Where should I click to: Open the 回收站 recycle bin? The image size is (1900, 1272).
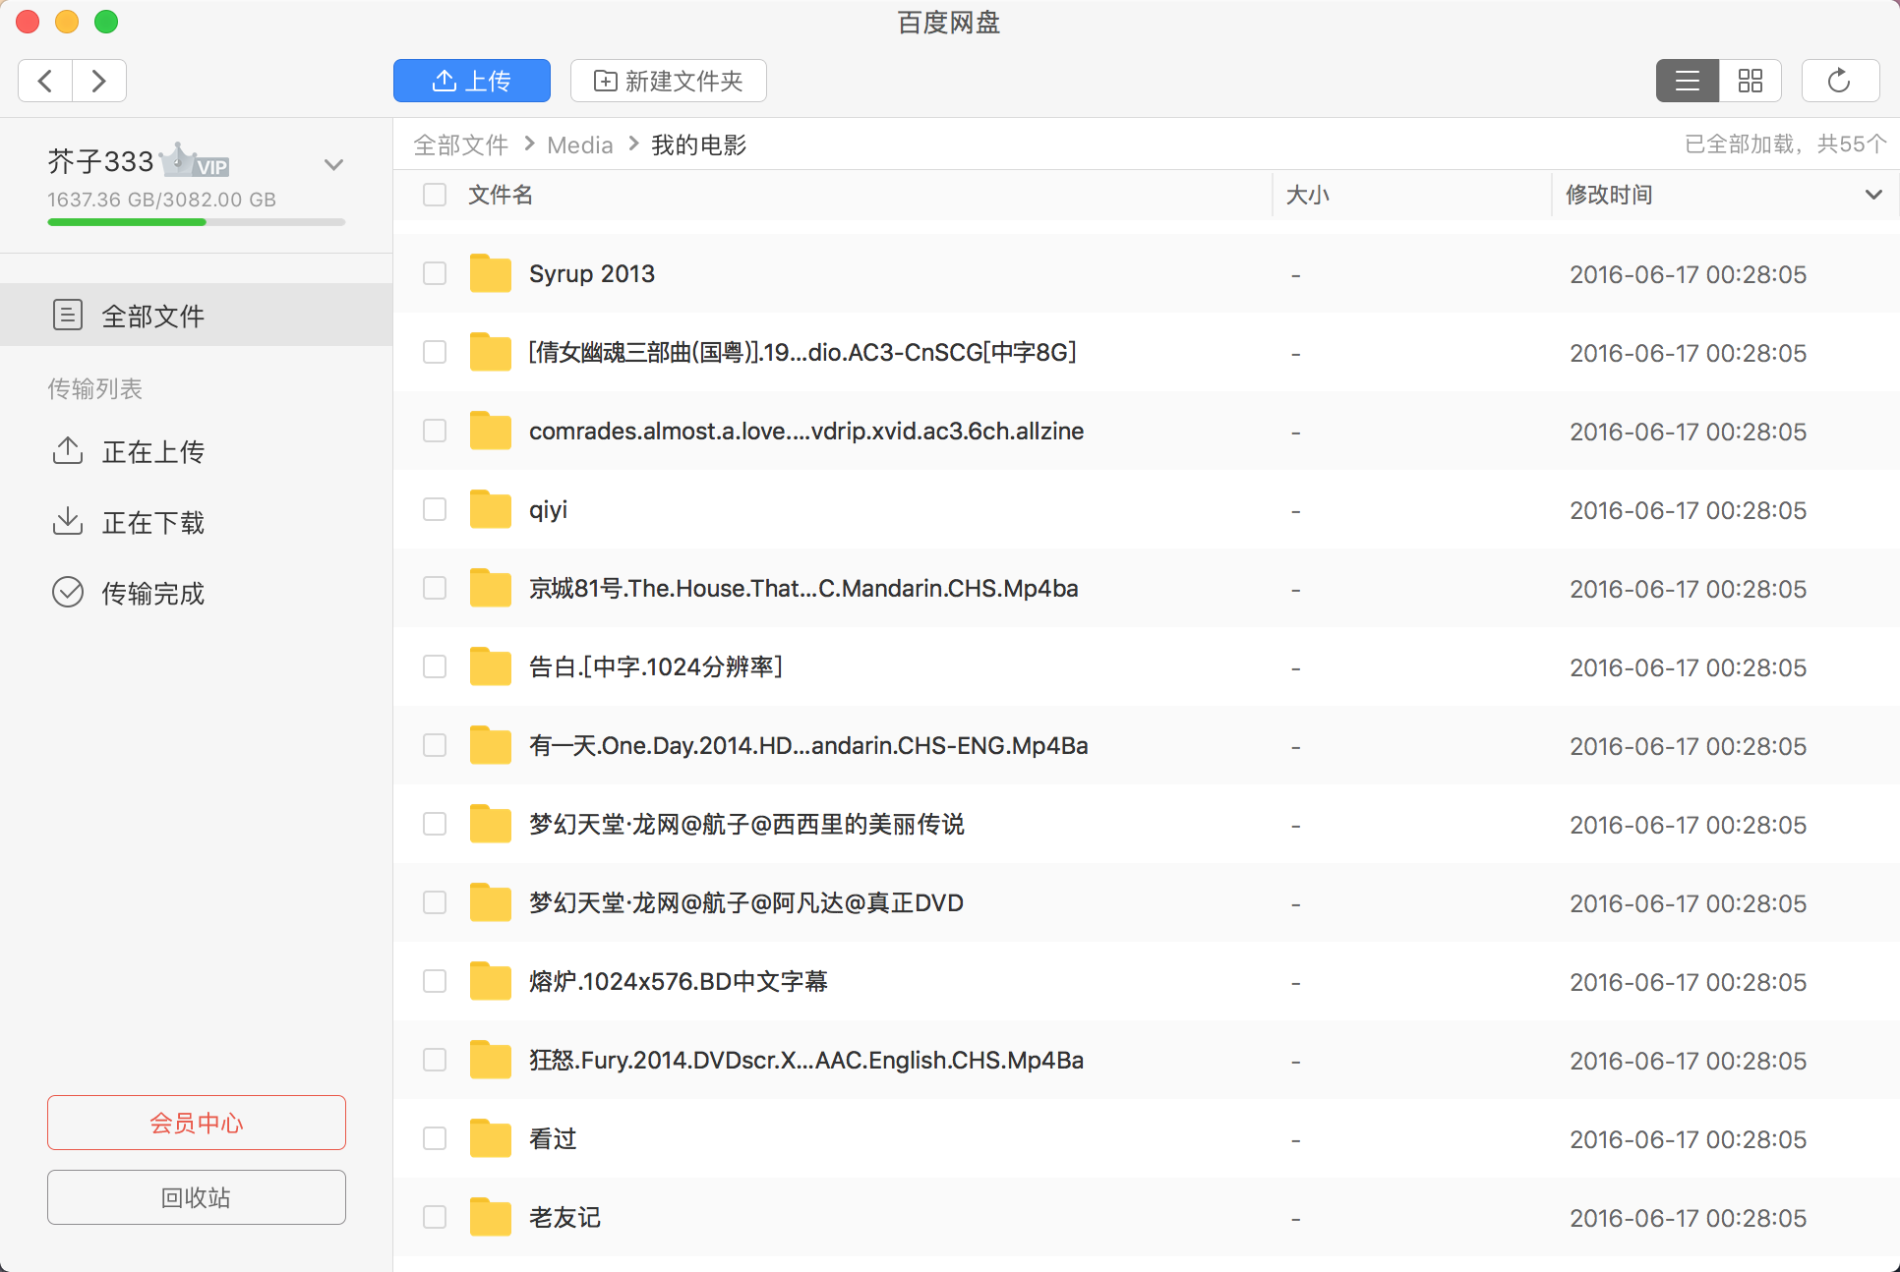point(197,1197)
